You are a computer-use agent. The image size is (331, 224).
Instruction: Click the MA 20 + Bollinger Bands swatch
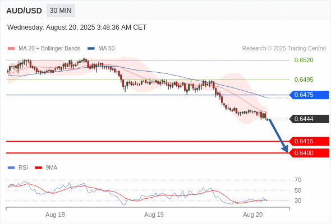click(11, 49)
